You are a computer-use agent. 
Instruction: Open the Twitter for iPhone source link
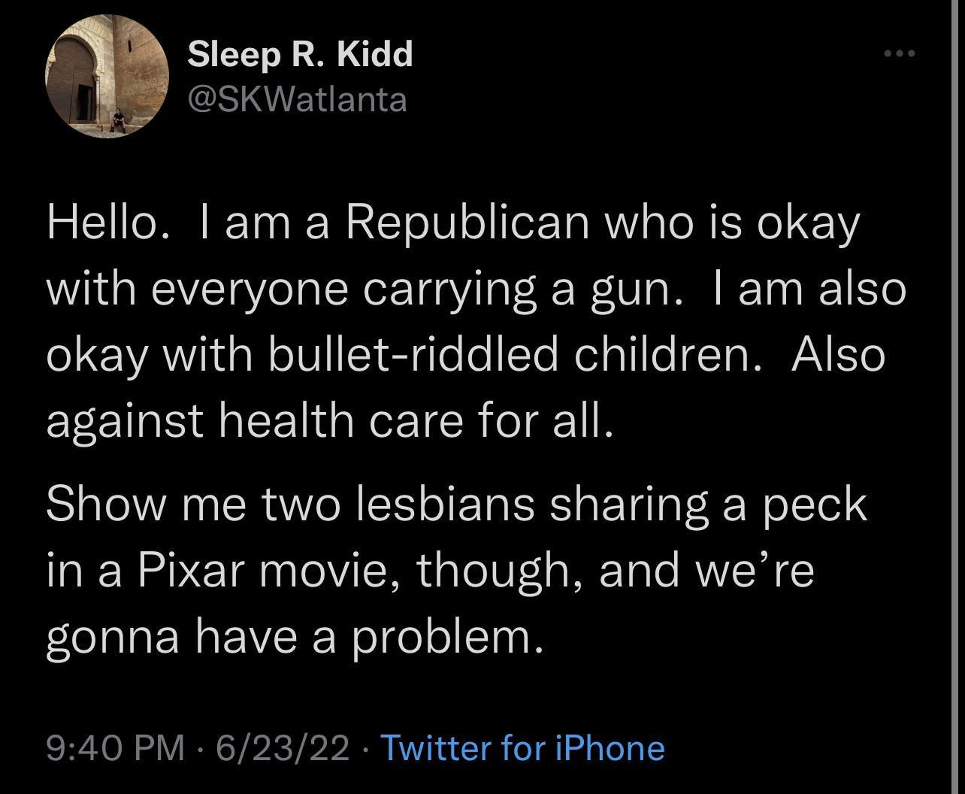[522, 748]
